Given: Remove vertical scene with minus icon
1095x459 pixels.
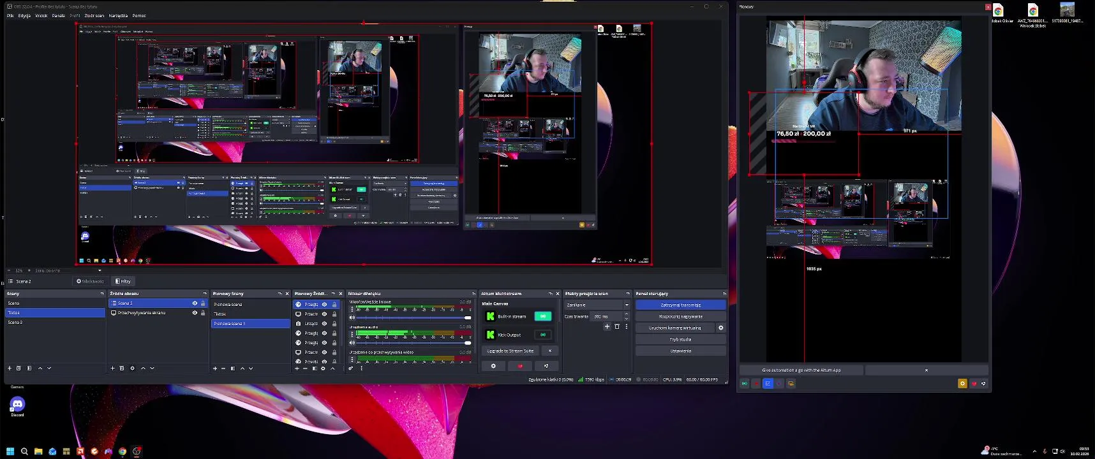Looking at the screenshot, I should click(223, 368).
